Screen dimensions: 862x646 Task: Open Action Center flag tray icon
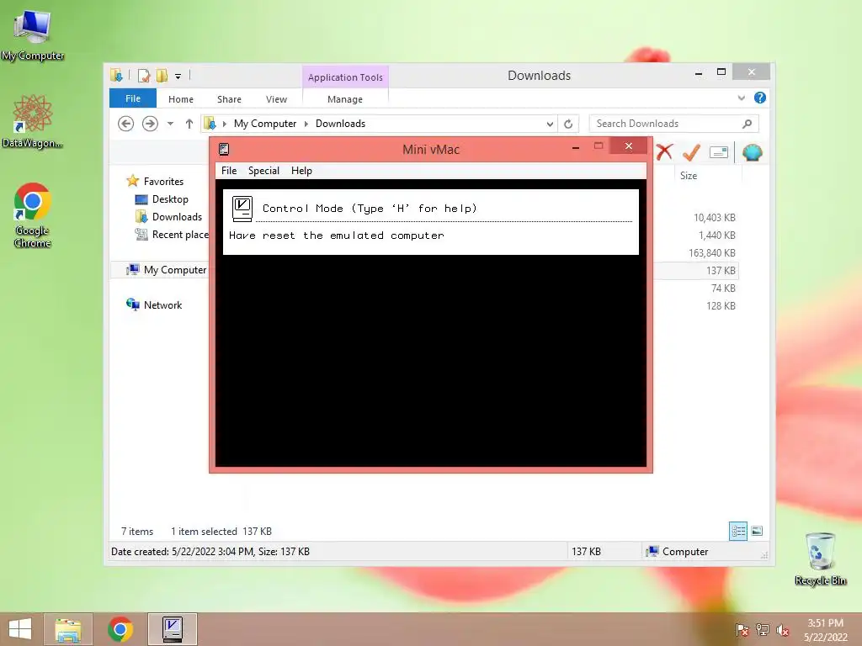(x=742, y=629)
